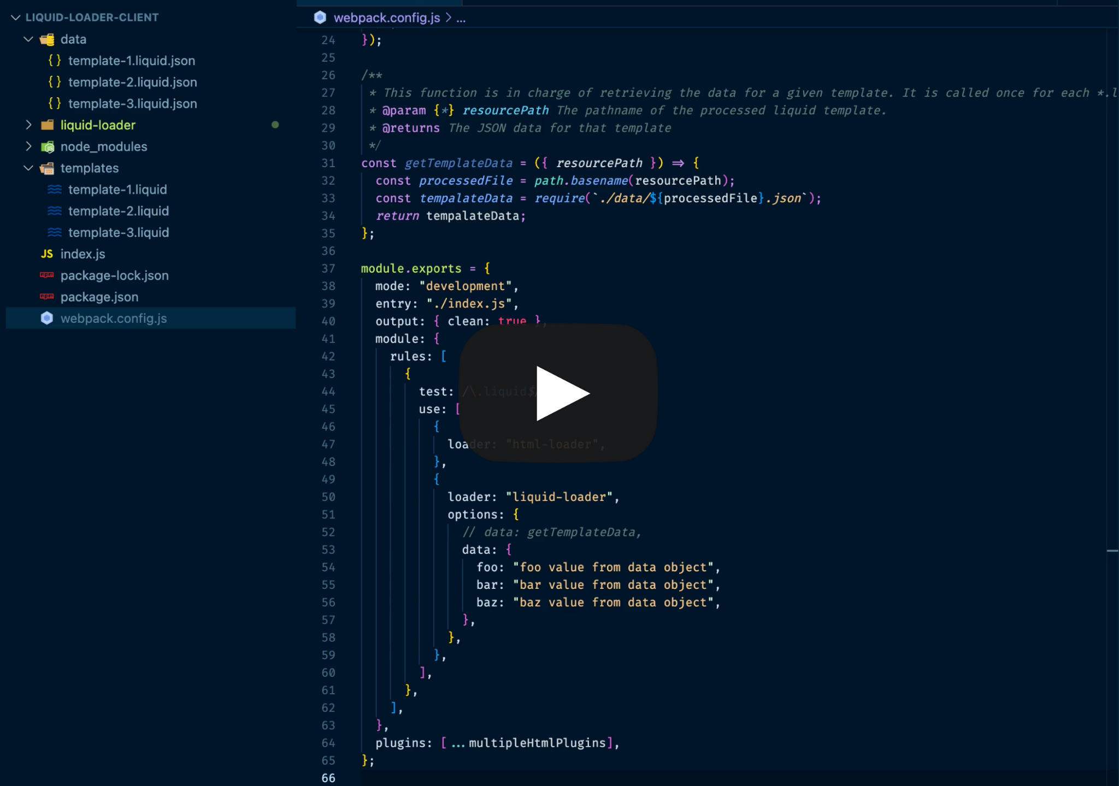Click the node_modules folder icon
This screenshot has height=786, width=1119.
(48, 146)
